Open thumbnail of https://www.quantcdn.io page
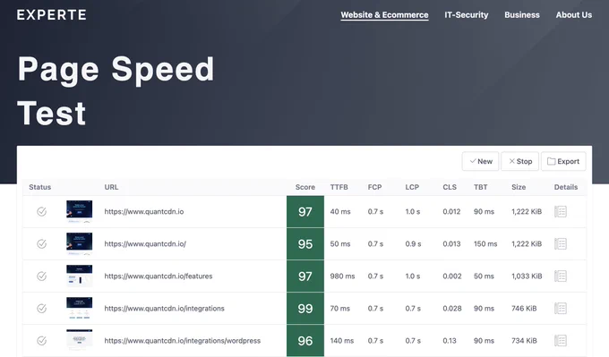 tap(79, 211)
